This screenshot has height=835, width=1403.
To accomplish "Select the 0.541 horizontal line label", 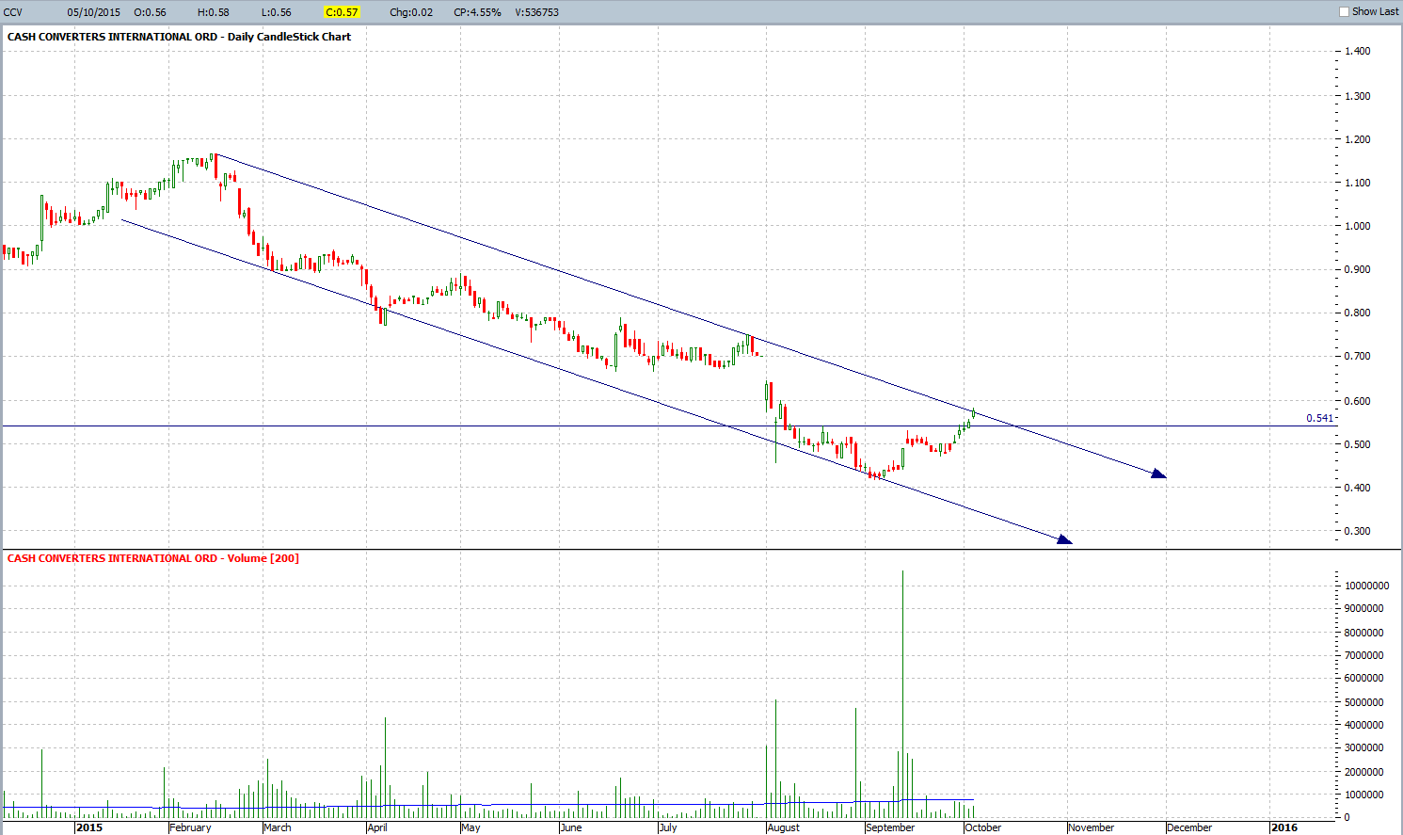I will [x=1319, y=418].
